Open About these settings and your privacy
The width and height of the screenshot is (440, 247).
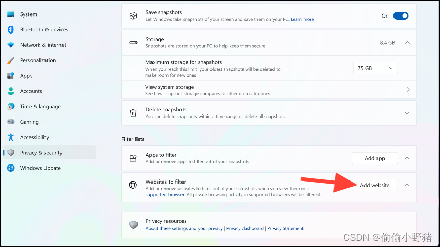184,228
